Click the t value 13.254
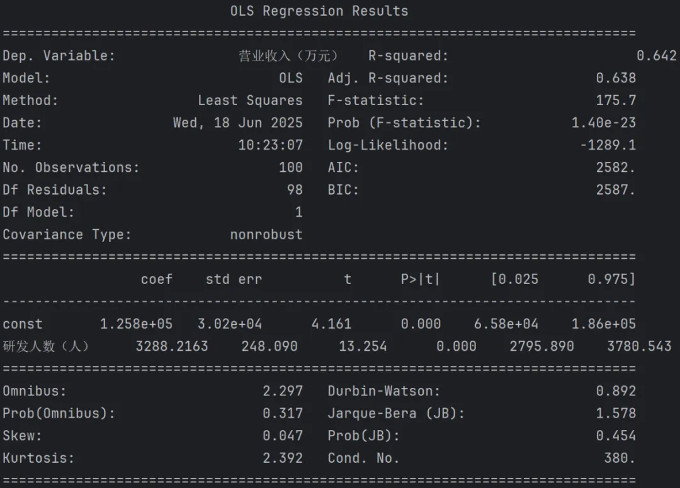 tap(363, 346)
